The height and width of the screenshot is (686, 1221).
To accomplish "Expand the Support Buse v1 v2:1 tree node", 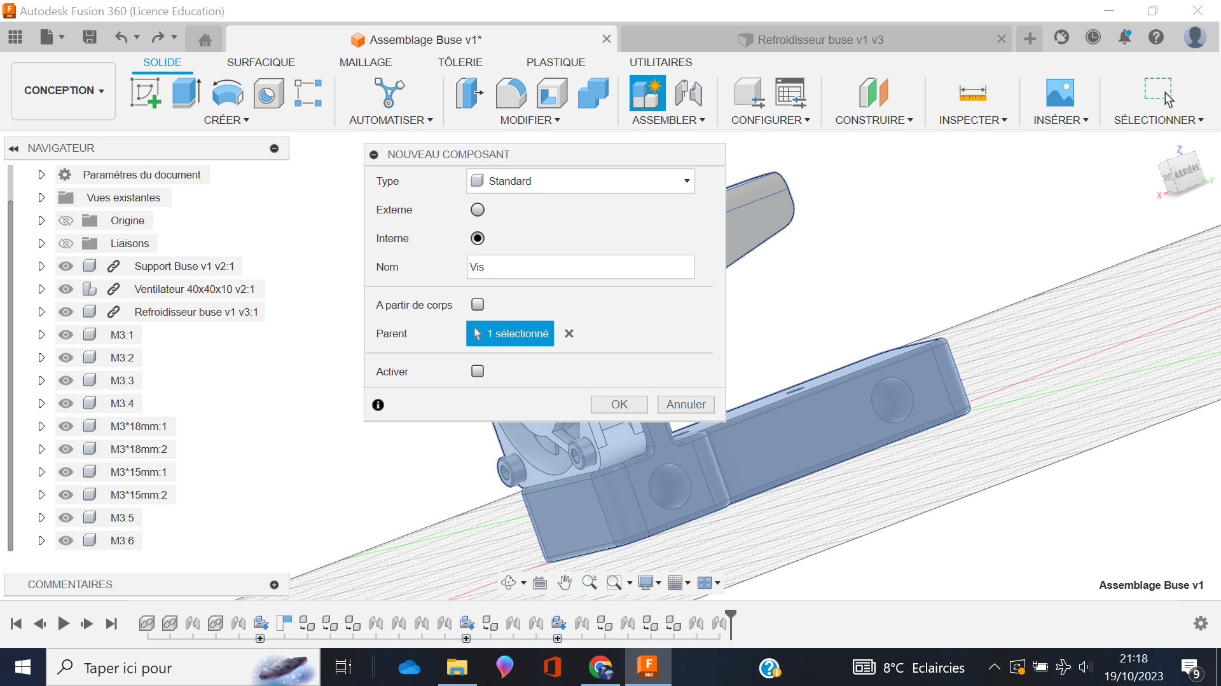I will [x=41, y=266].
